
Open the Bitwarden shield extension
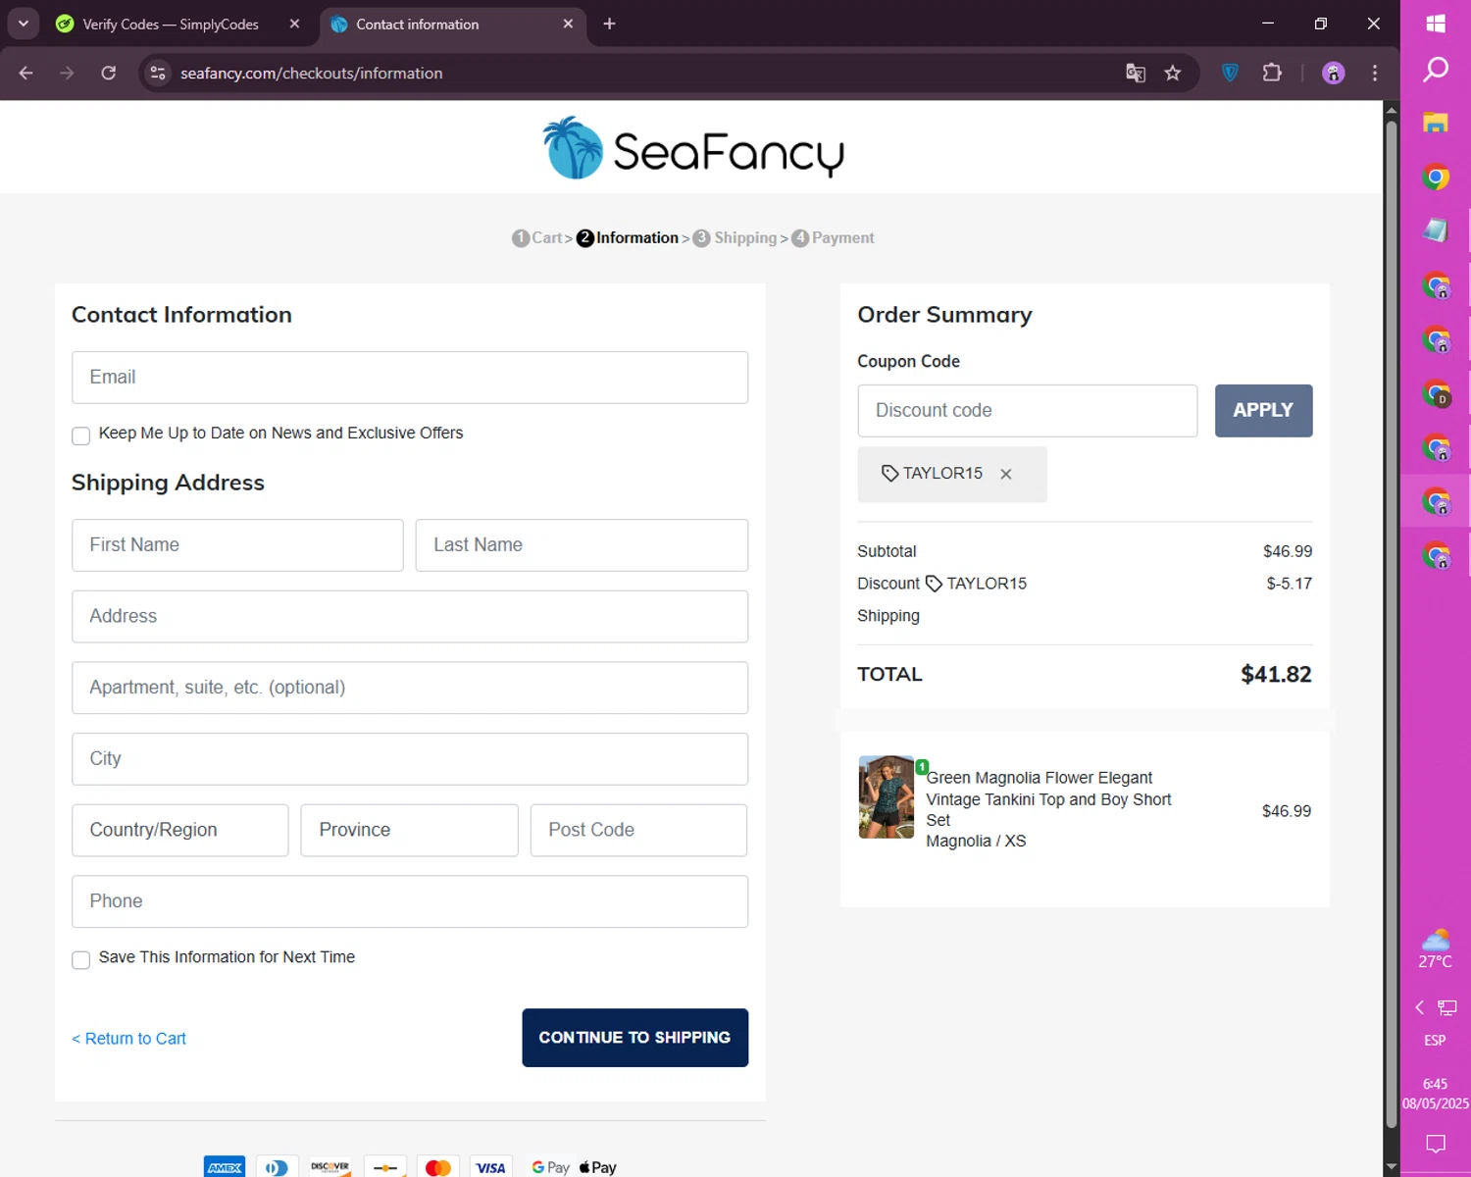point(1230,73)
